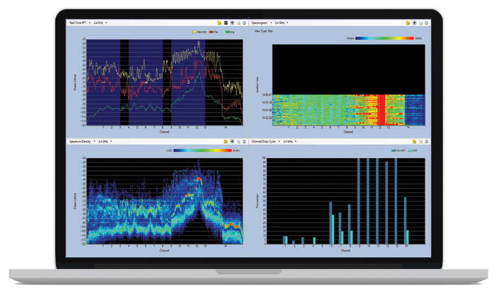
Task: Maximize the Spectrogram panel with expand icon
Action: coord(414,23)
